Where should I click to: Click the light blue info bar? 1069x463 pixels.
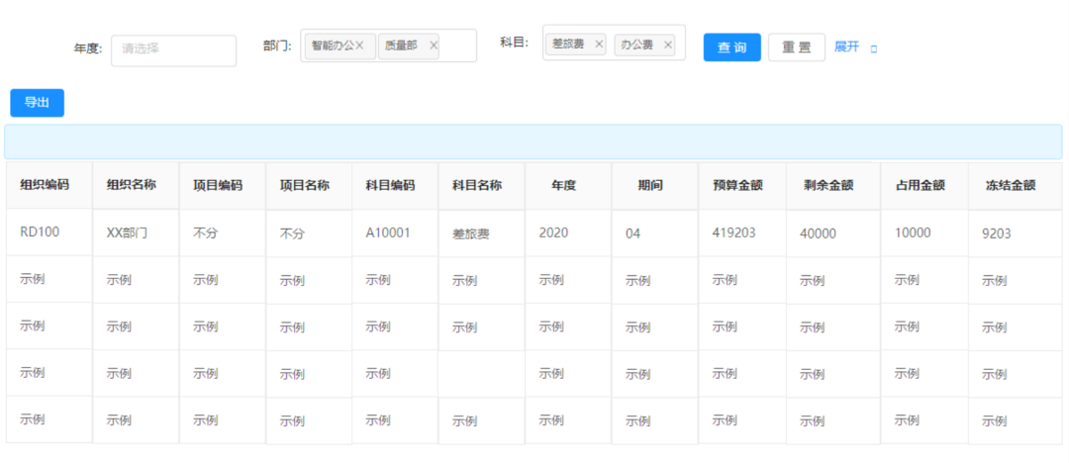533,141
